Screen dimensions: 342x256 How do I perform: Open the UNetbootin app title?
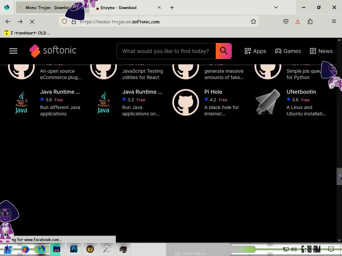tap(301, 92)
